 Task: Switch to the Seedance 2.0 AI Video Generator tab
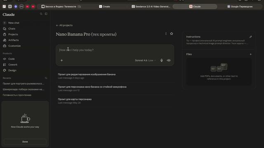pos(151,7)
